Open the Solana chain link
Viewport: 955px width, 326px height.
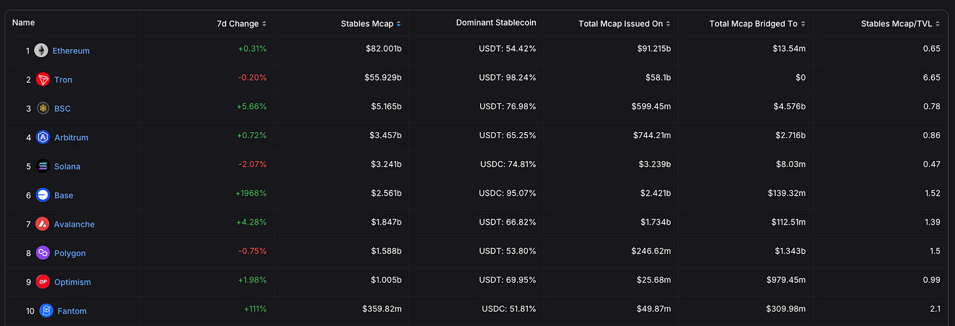[67, 166]
